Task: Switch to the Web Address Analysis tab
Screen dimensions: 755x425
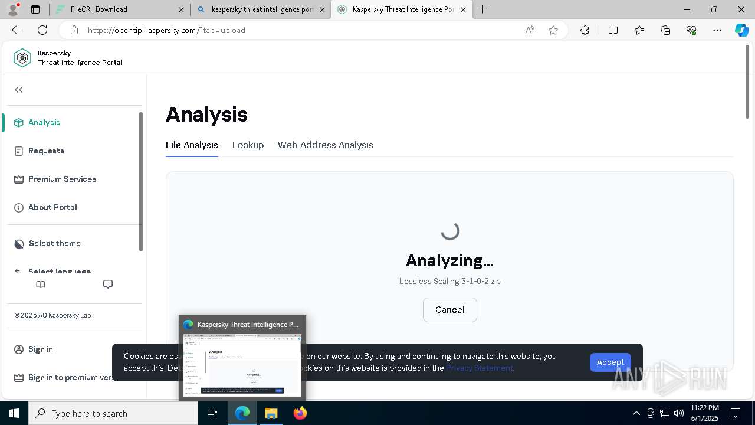Action: 326,145
